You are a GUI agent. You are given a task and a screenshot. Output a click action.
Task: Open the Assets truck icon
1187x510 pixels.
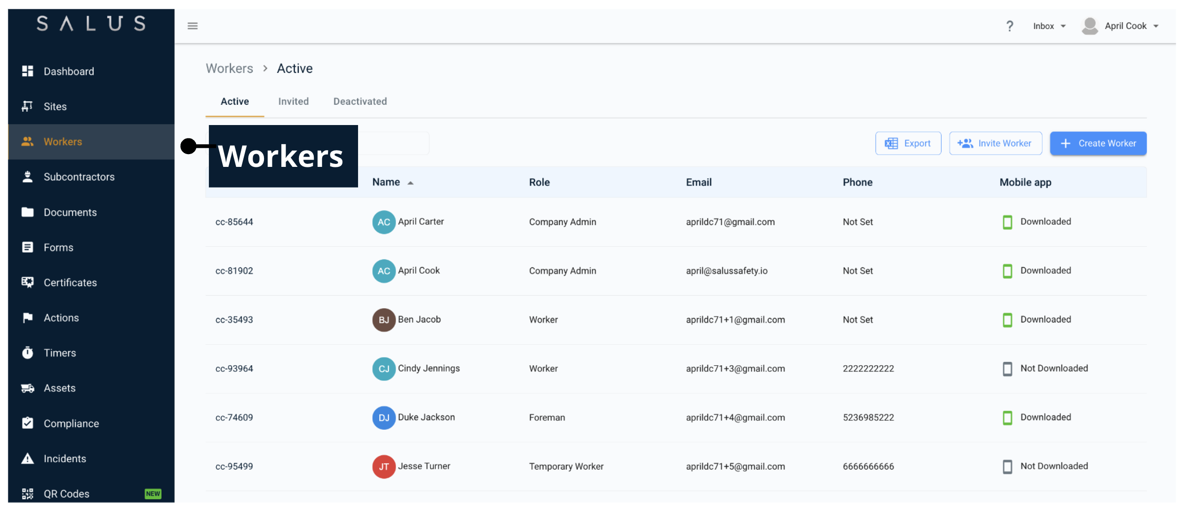(x=28, y=387)
